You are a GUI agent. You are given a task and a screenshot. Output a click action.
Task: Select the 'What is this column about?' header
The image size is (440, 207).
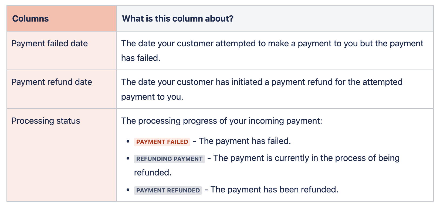tap(275, 19)
